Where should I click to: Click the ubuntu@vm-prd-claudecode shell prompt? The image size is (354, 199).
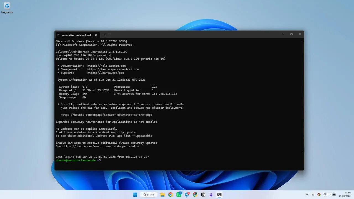click(78, 160)
